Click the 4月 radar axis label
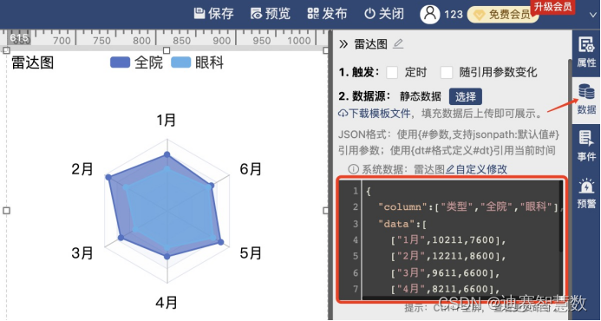Image resolution: width=601 pixels, height=321 pixels. click(x=167, y=303)
